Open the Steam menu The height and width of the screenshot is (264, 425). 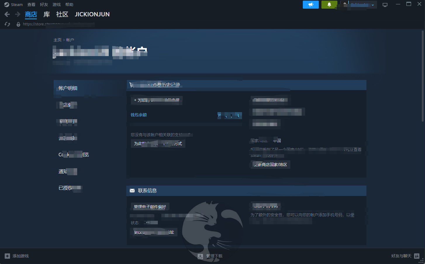point(14,5)
